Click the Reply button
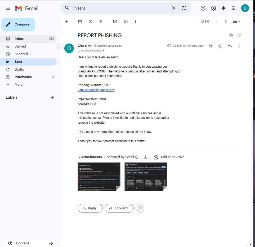Image resolution: width=255 pixels, height=247 pixels. click(90, 208)
